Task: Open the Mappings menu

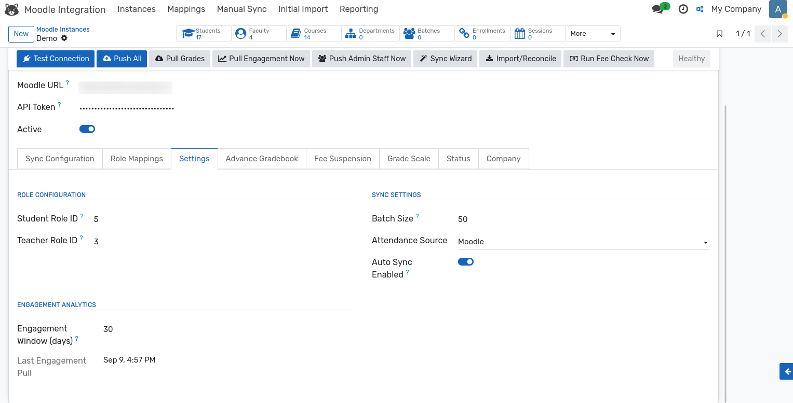Action: [x=186, y=9]
